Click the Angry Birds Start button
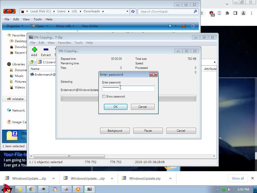Screen dimensions: 257x193 pyautogui.click(x=7, y=189)
